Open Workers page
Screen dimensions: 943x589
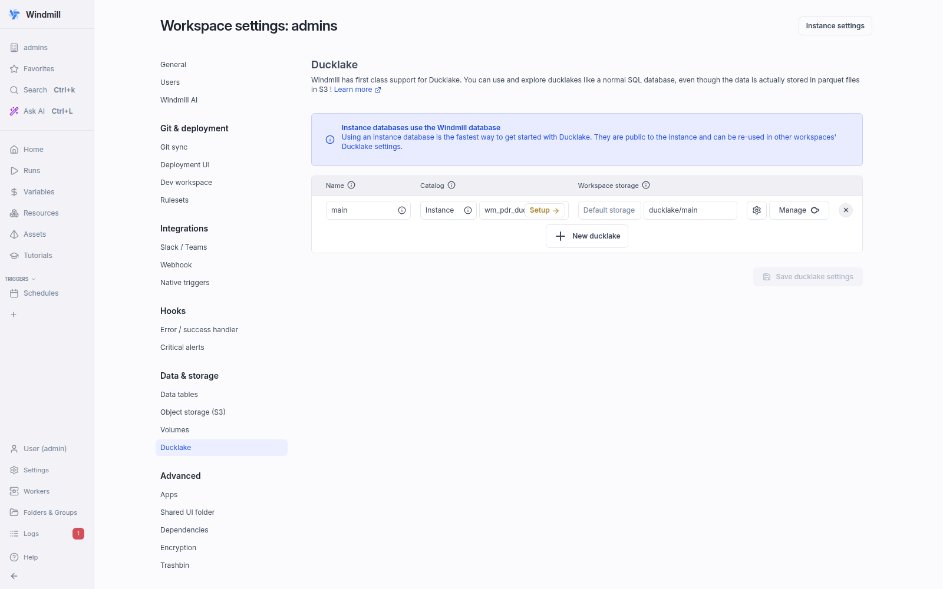[x=47, y=491]
